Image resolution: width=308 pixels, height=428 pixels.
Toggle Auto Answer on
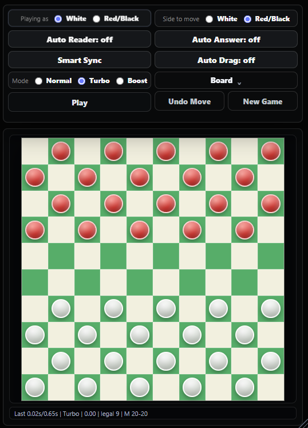[226, 40]
